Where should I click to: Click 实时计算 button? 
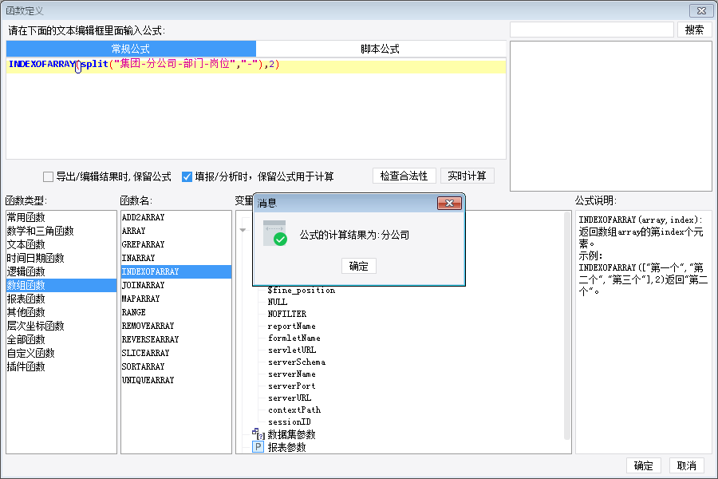tap(467, 176)
